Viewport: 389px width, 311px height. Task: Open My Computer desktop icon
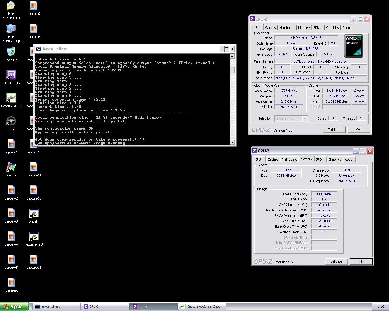[x=11, y=33]
